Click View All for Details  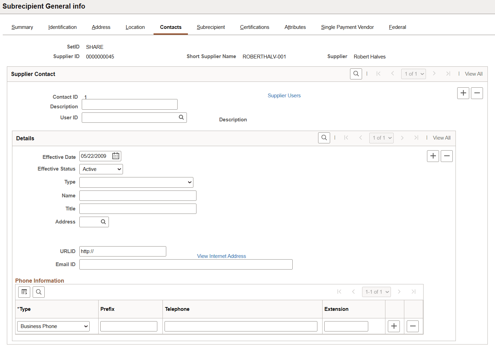pos(442,138)
